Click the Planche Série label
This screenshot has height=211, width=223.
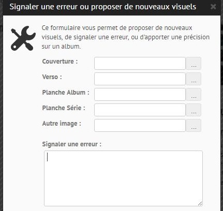(x=64, y=108)
